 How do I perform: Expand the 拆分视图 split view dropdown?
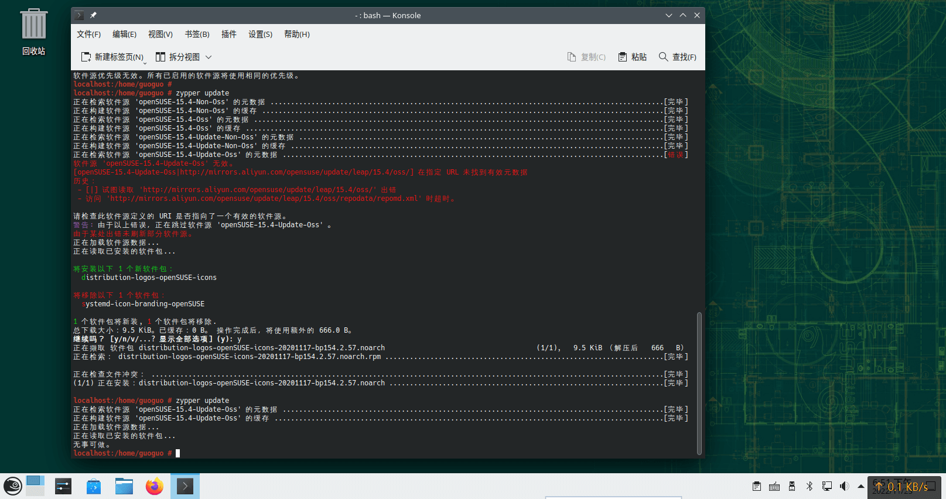point(209,57)
